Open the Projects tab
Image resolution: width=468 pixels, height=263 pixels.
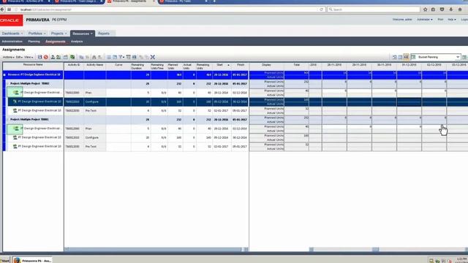coord(58,34)
